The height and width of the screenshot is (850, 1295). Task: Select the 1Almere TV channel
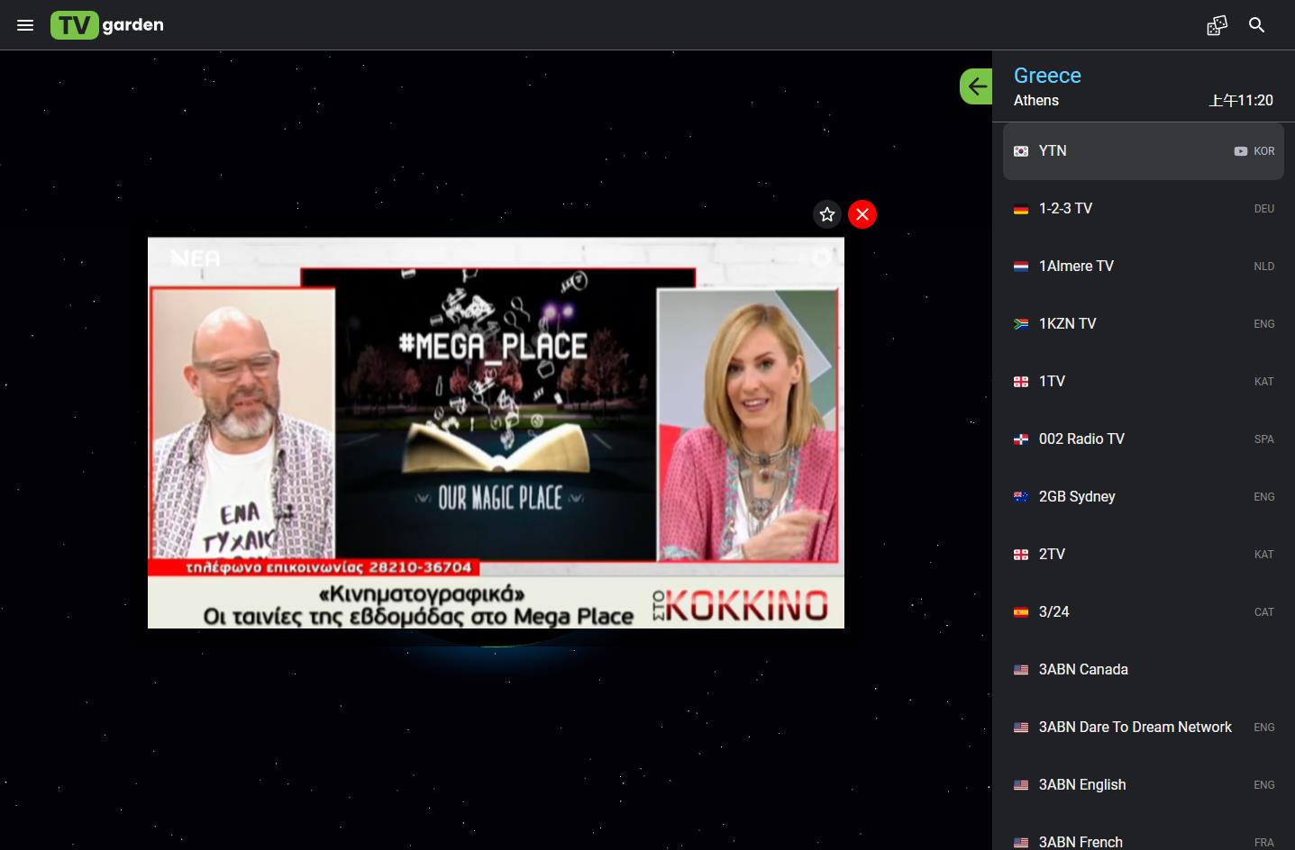(1144, 267)
